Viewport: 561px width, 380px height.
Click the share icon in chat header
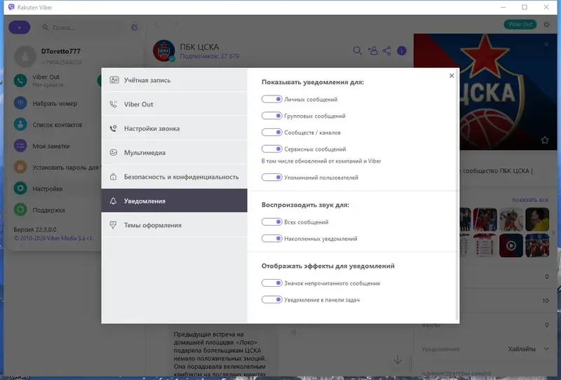click(x=387, y=50)
